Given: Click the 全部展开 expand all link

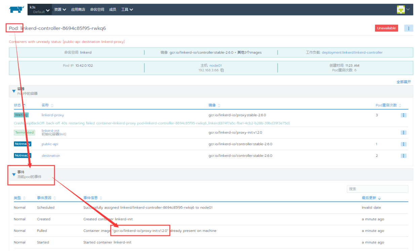Looking at the screenshot, I should 404,82.
